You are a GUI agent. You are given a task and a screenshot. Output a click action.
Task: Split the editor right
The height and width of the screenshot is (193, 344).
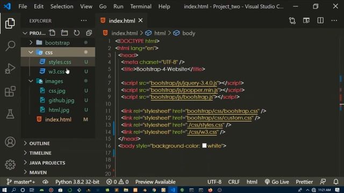[x=320, y=20]
